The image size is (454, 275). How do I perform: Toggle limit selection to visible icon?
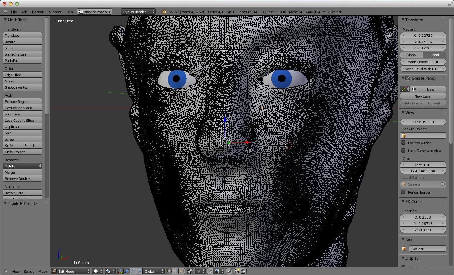click(189, 271)
